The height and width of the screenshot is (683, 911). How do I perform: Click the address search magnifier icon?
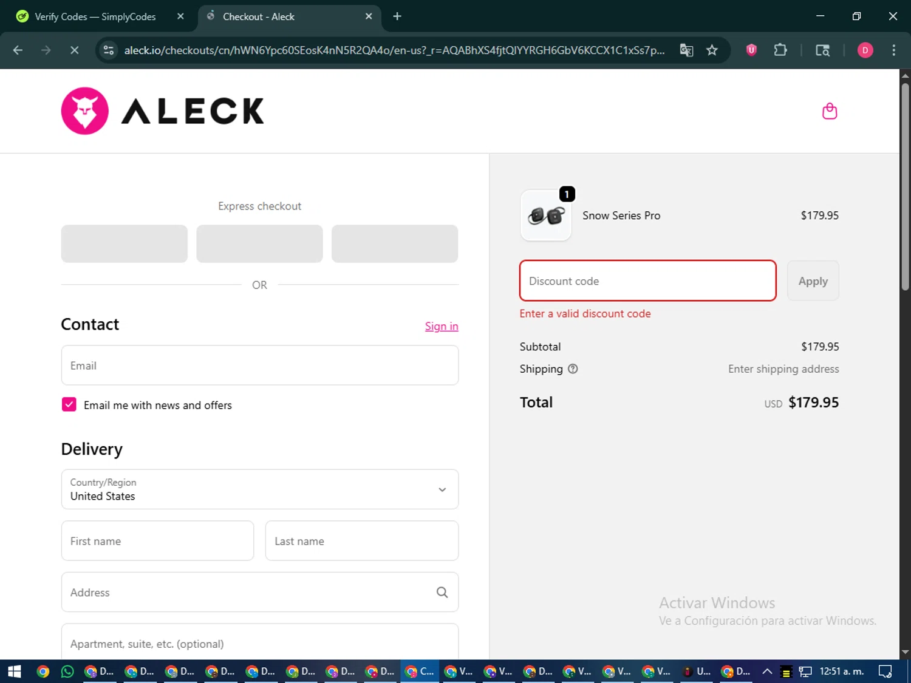(442, 593)
